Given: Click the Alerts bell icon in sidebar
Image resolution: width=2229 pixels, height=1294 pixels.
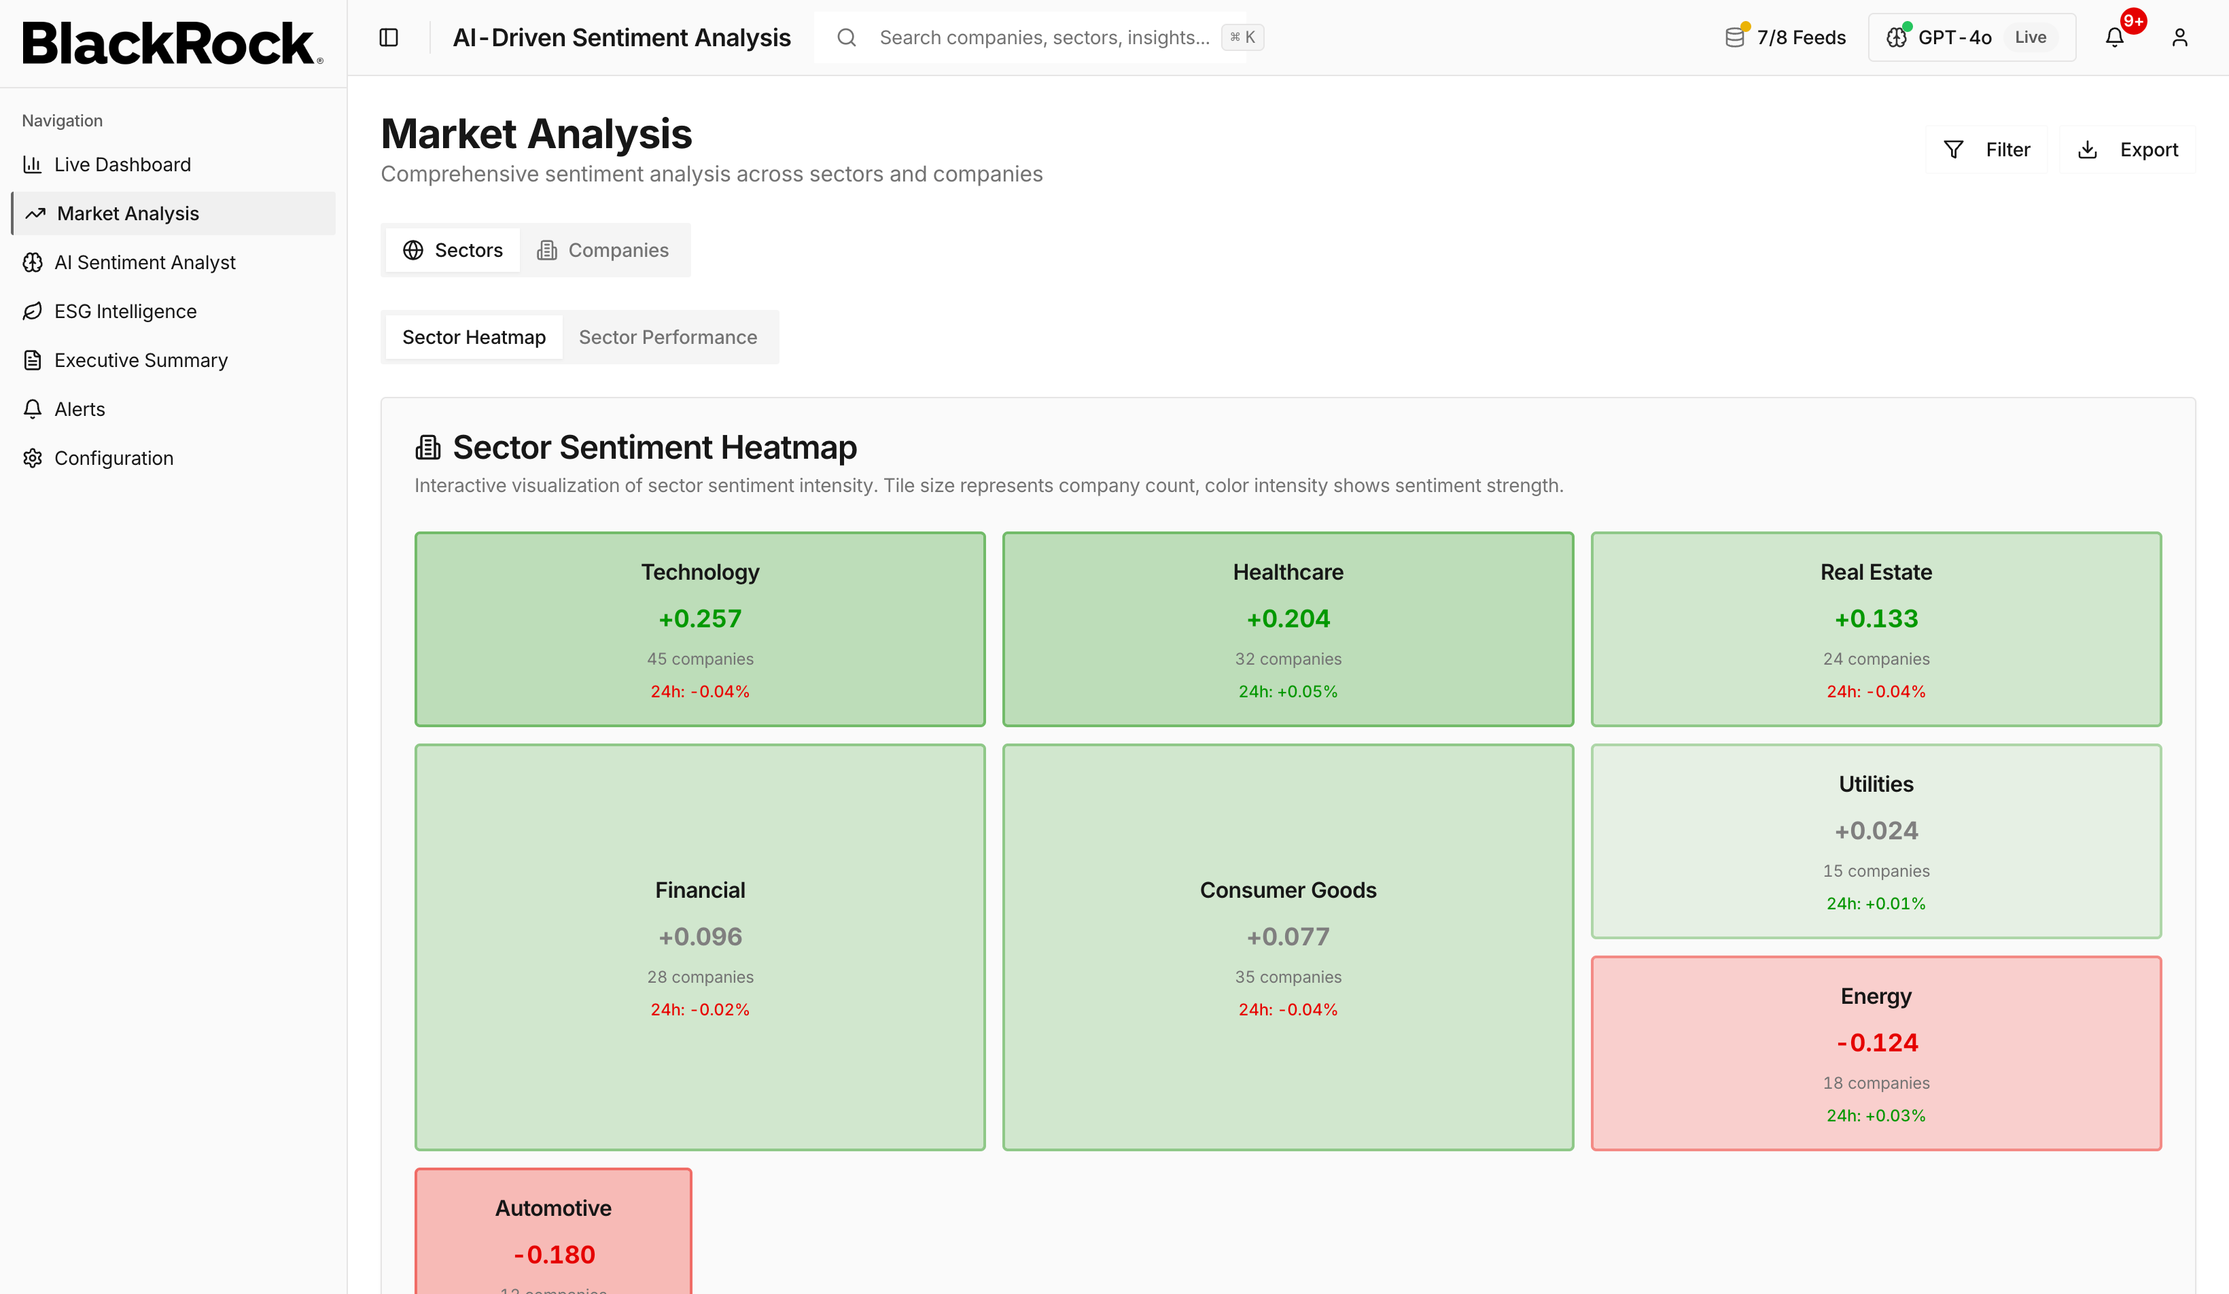Looking at the screenshot, I should 33,408.
